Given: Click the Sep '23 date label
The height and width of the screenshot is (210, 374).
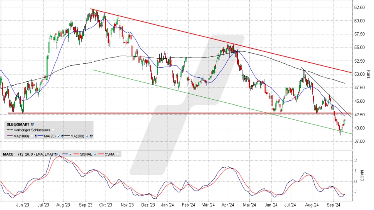Looking at the screenshot, I should (86, 205).
